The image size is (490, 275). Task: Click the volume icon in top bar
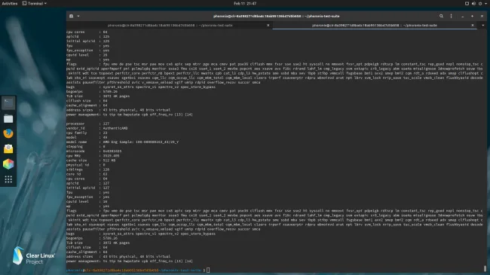(x=473, y=4)
